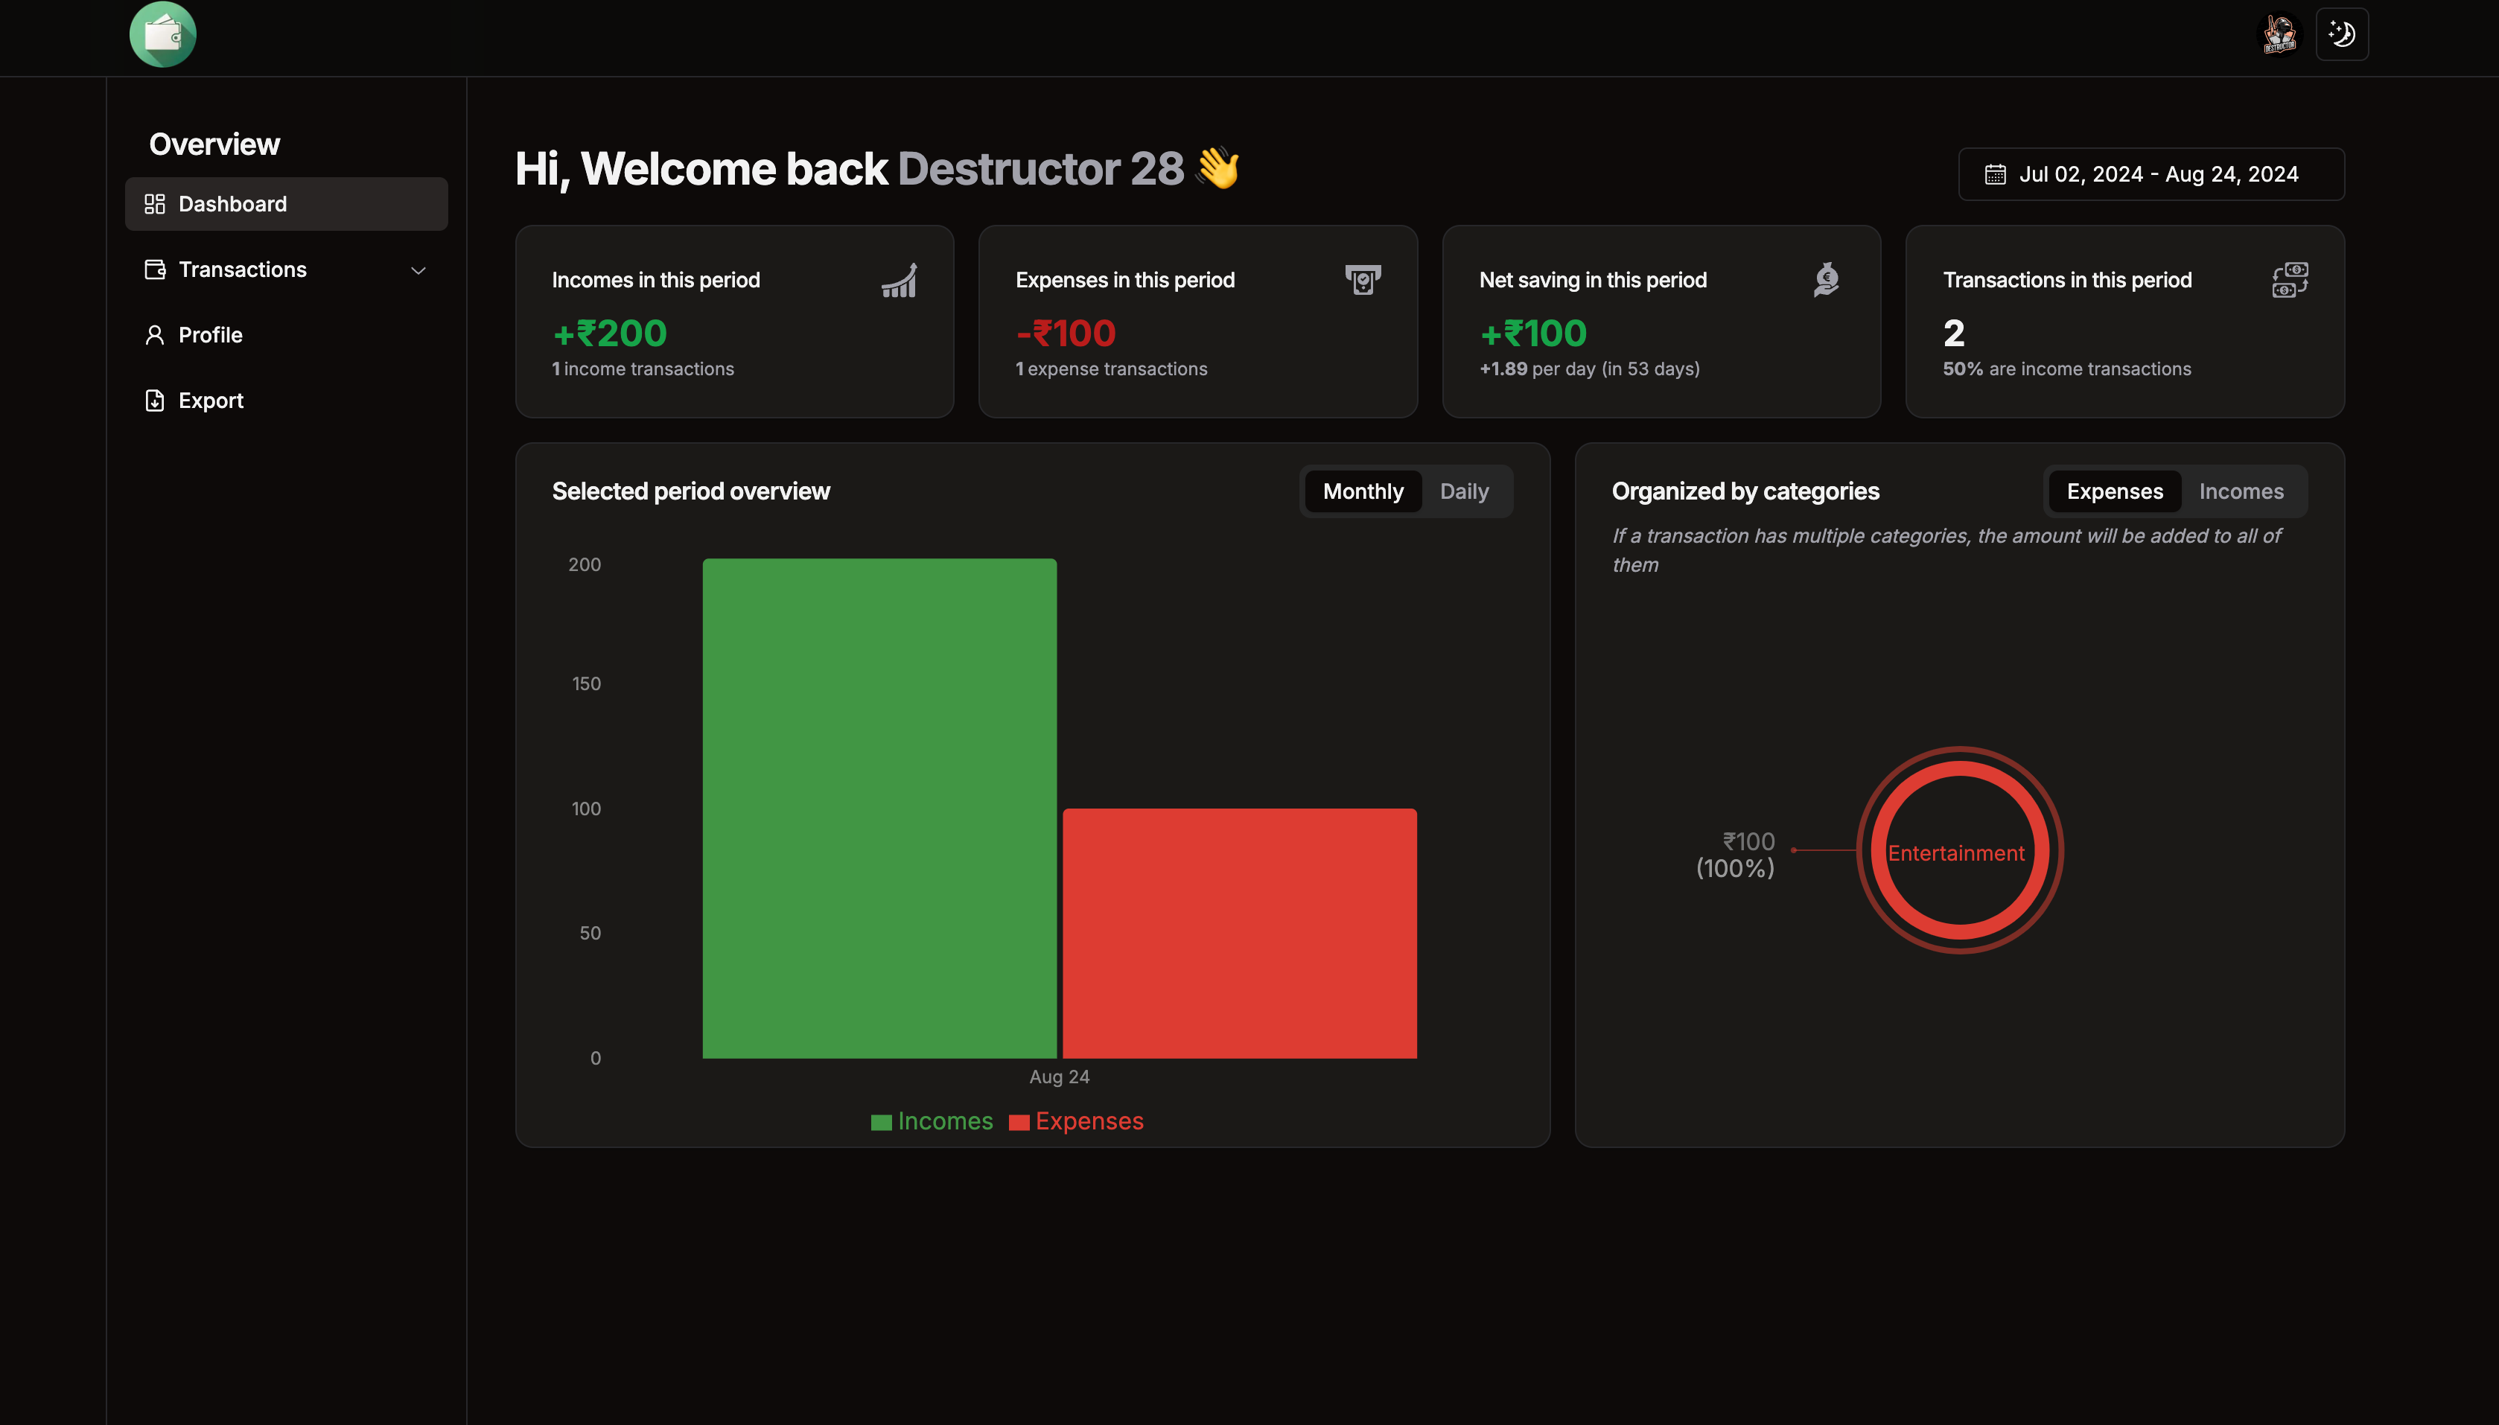Click the expenses cash icon

(1362, 280)
